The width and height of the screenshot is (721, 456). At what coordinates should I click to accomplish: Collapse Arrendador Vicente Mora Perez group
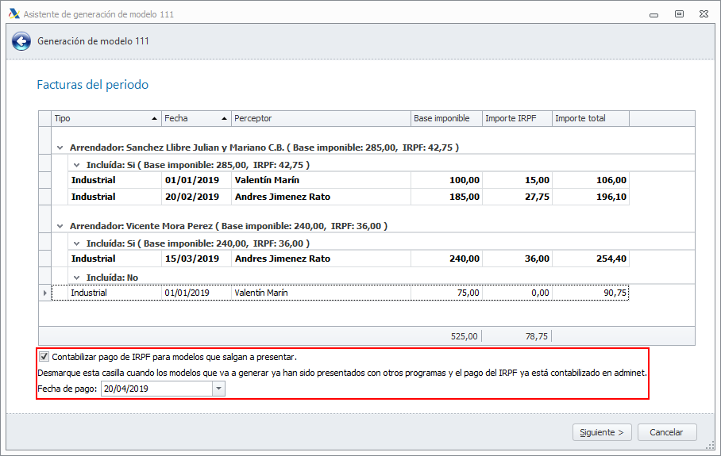pyautogui.click(x=60, y=226)
